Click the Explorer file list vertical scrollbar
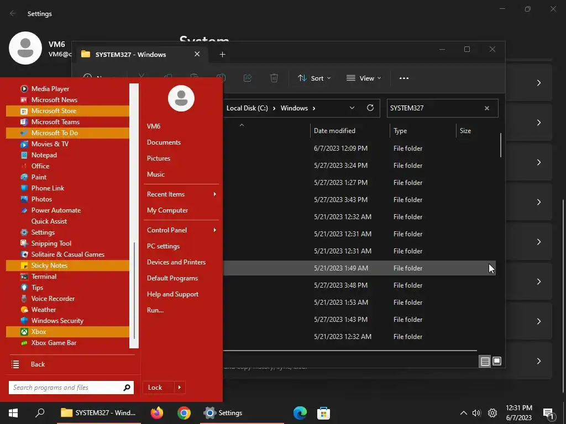566x424 pixels. (x=501, y=145)
